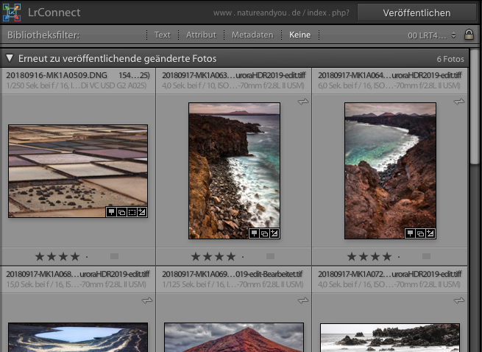Set fifth star dot on MK1A063 photo
Screen dimensions: 482x352
[243, 256]
